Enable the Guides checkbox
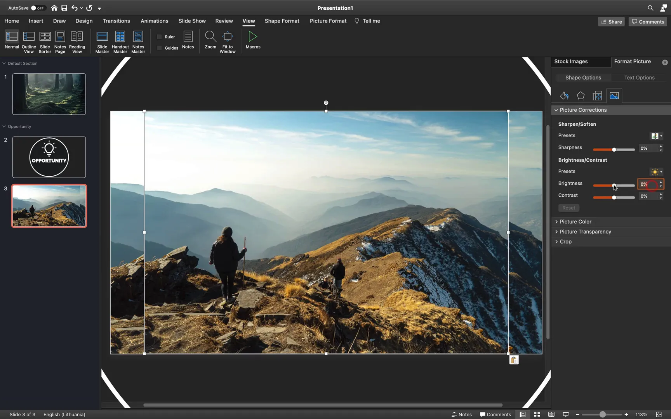 pos(159,48)
